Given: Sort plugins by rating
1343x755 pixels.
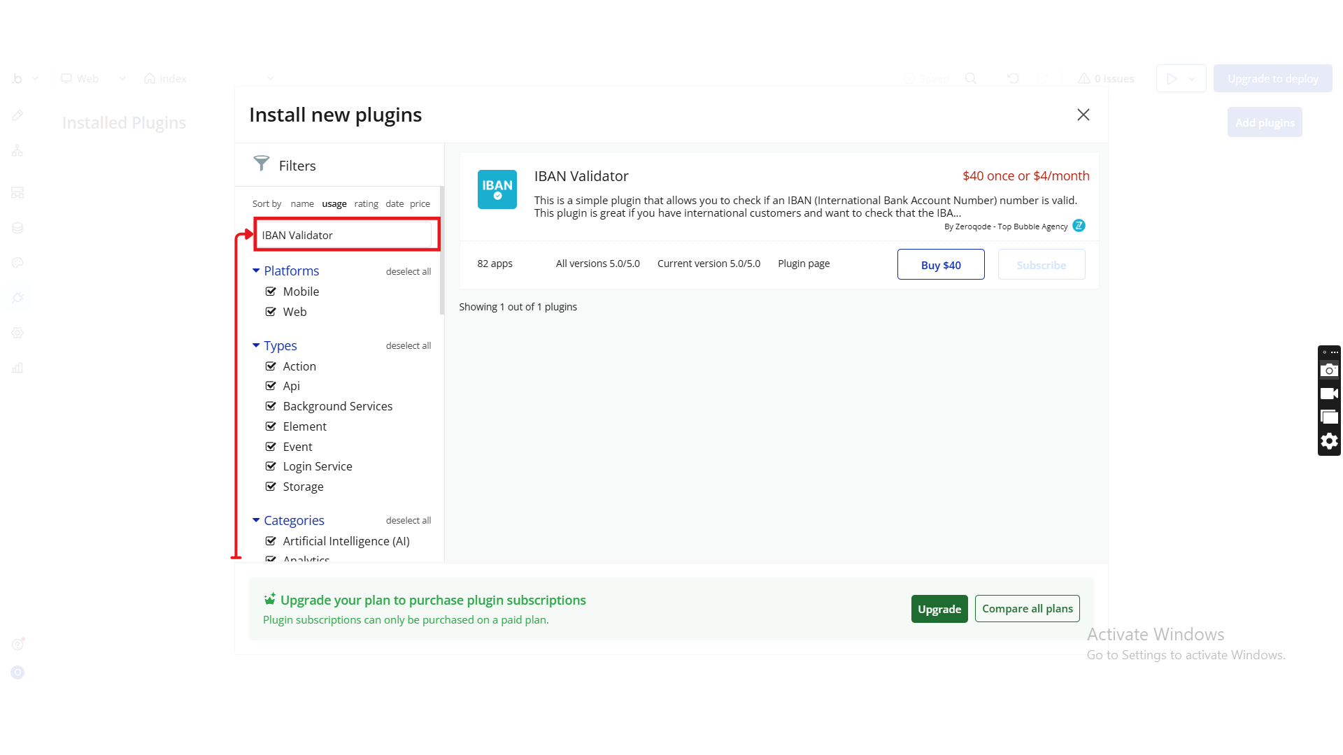Looking at the screenshot, I should tap(366, 204).
